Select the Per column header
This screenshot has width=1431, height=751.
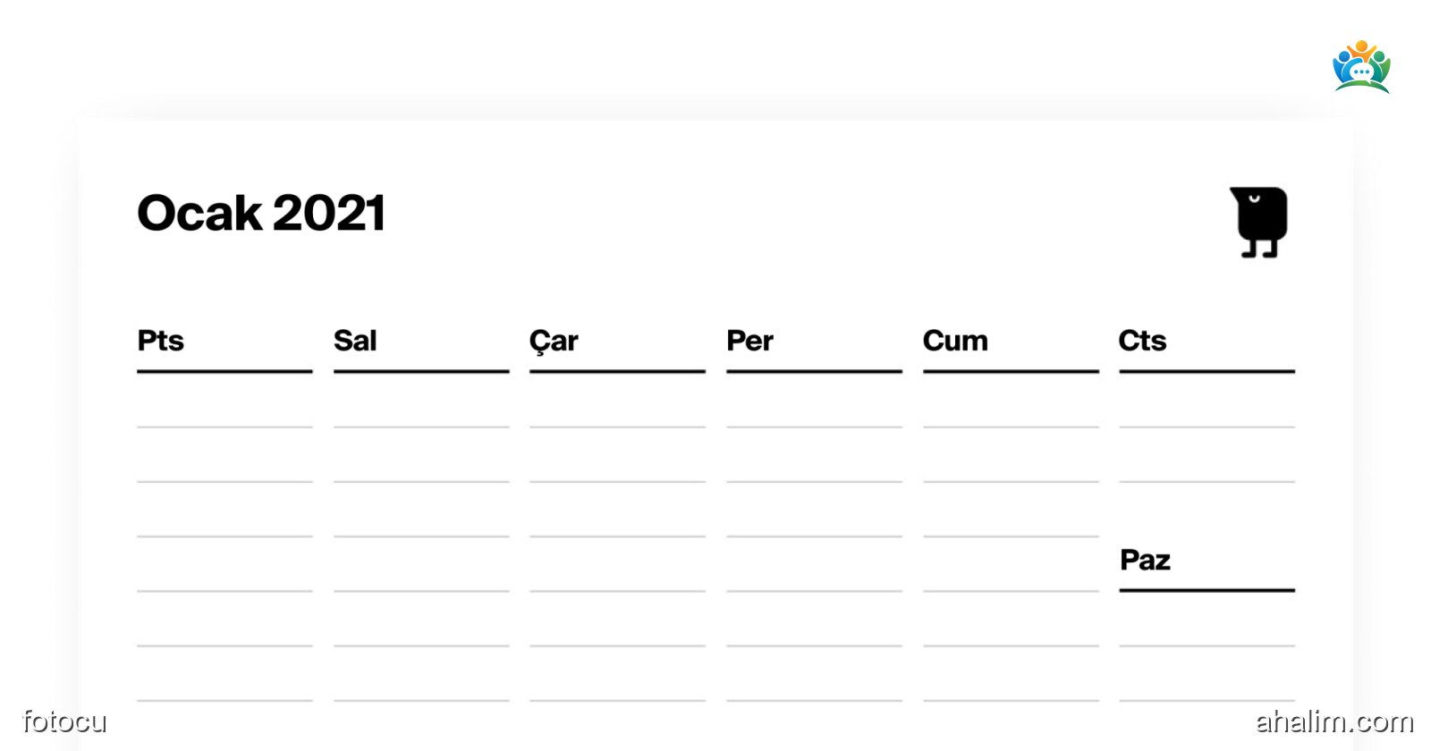tap(749, 341)
